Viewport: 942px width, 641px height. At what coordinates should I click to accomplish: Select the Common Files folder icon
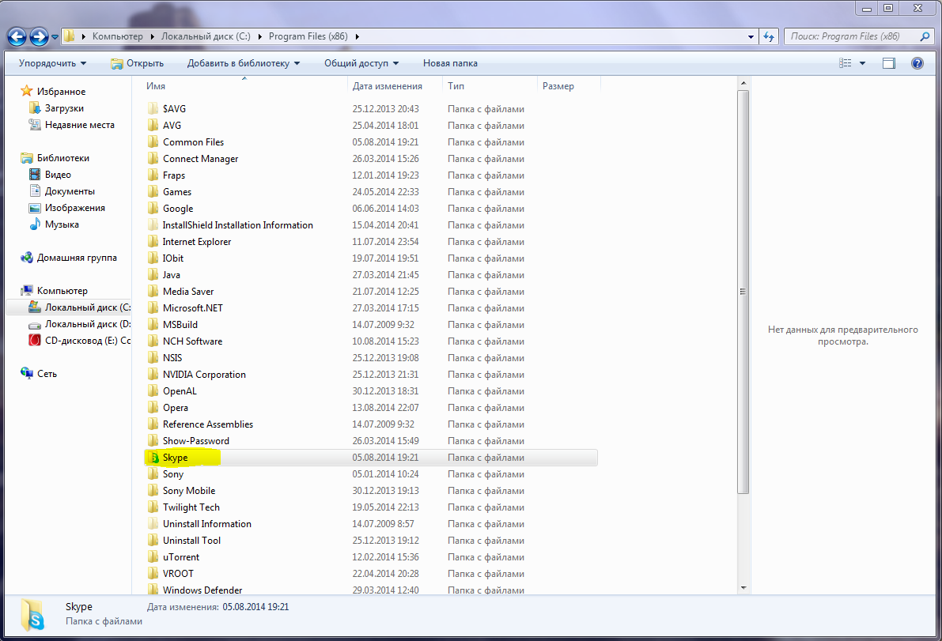click(153, 141)
